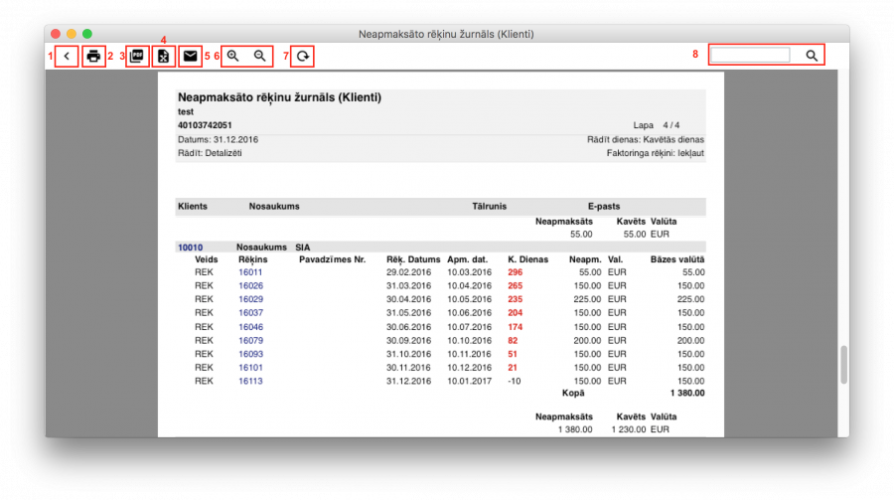
Task: Select invoice 16037 link
Action: click(x=250, y=312)
